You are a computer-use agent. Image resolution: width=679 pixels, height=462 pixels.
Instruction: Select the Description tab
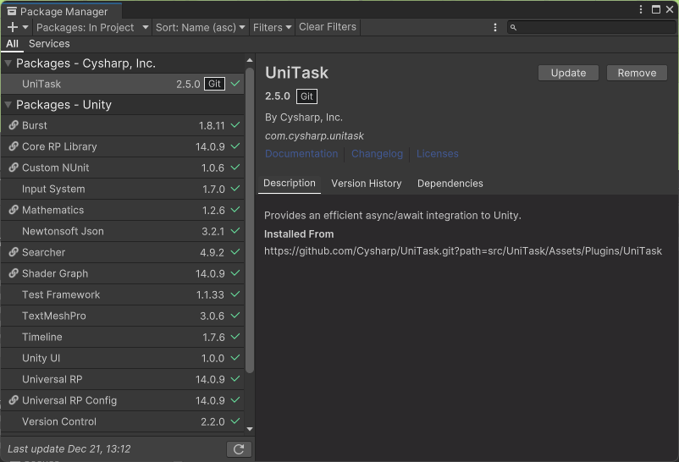pyautogui.click(x=290, y=183)
